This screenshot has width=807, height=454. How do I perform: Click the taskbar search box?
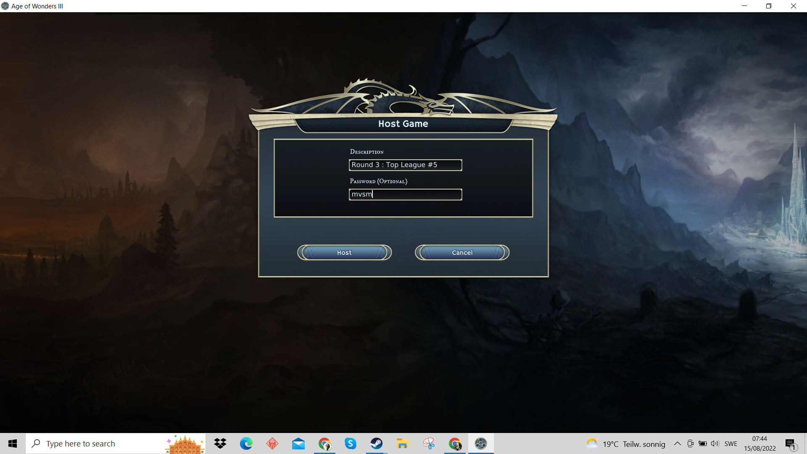pos(116,443)
